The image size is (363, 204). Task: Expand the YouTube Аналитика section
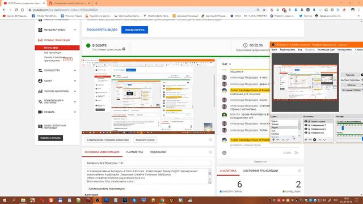point(75,91)
